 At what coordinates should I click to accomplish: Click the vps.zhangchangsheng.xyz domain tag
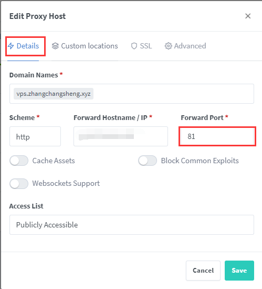click(54, 94)
